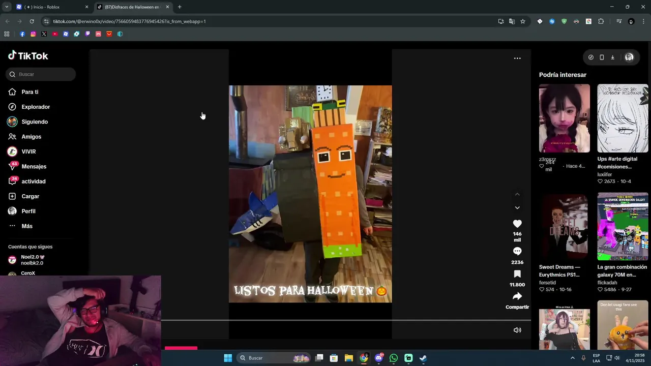Viewport: 651px width, 366px height.
Task: Open Windows Start menu
Action: coord(228,358)
